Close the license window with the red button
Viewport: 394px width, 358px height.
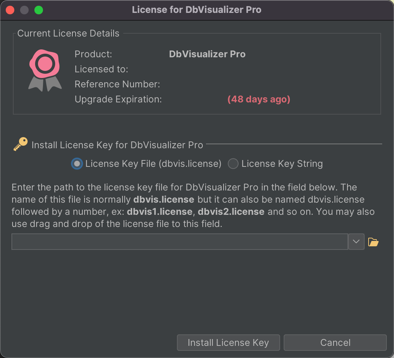[x=10, y=10]
